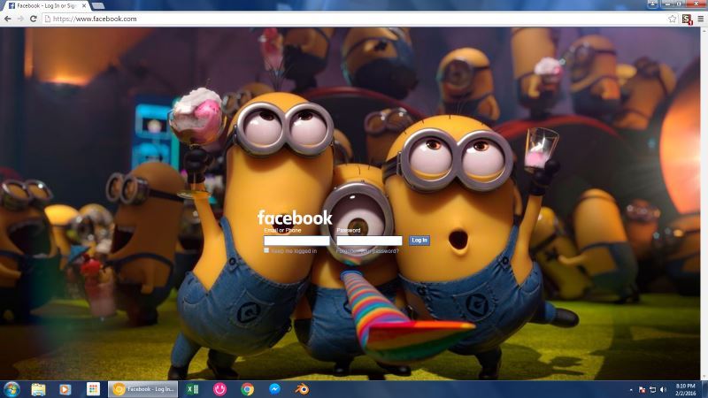Click the taskbar clock showing 8:10 PM
708x398 pixels.
[x=685, y=390]
